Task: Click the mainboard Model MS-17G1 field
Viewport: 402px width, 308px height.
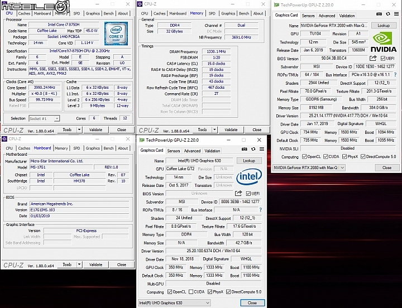Action: coord(61,167)
